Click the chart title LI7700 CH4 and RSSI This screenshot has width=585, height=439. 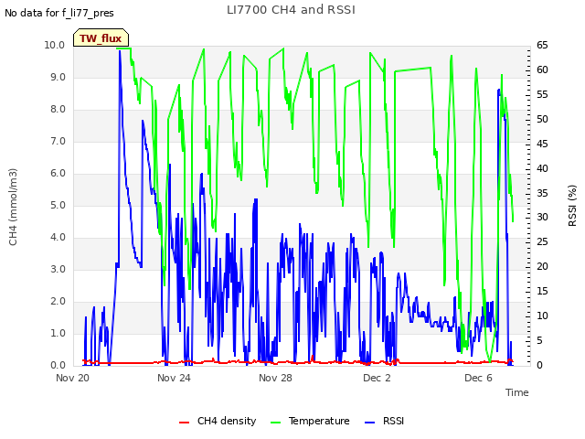click(x=291, y=10)
